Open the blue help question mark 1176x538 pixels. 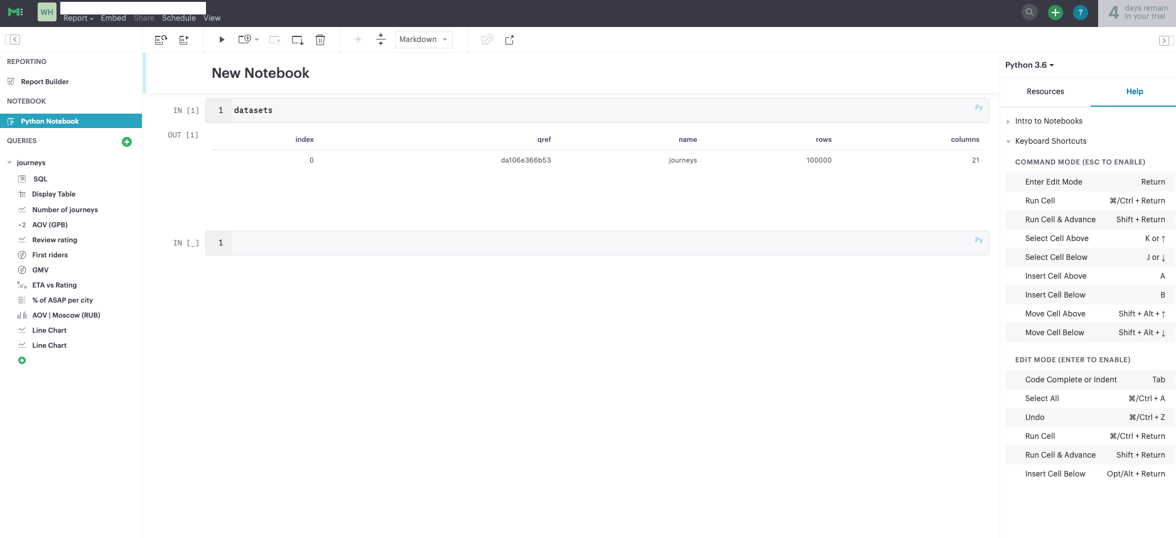pyautogui.click(x=1081, y=12)
